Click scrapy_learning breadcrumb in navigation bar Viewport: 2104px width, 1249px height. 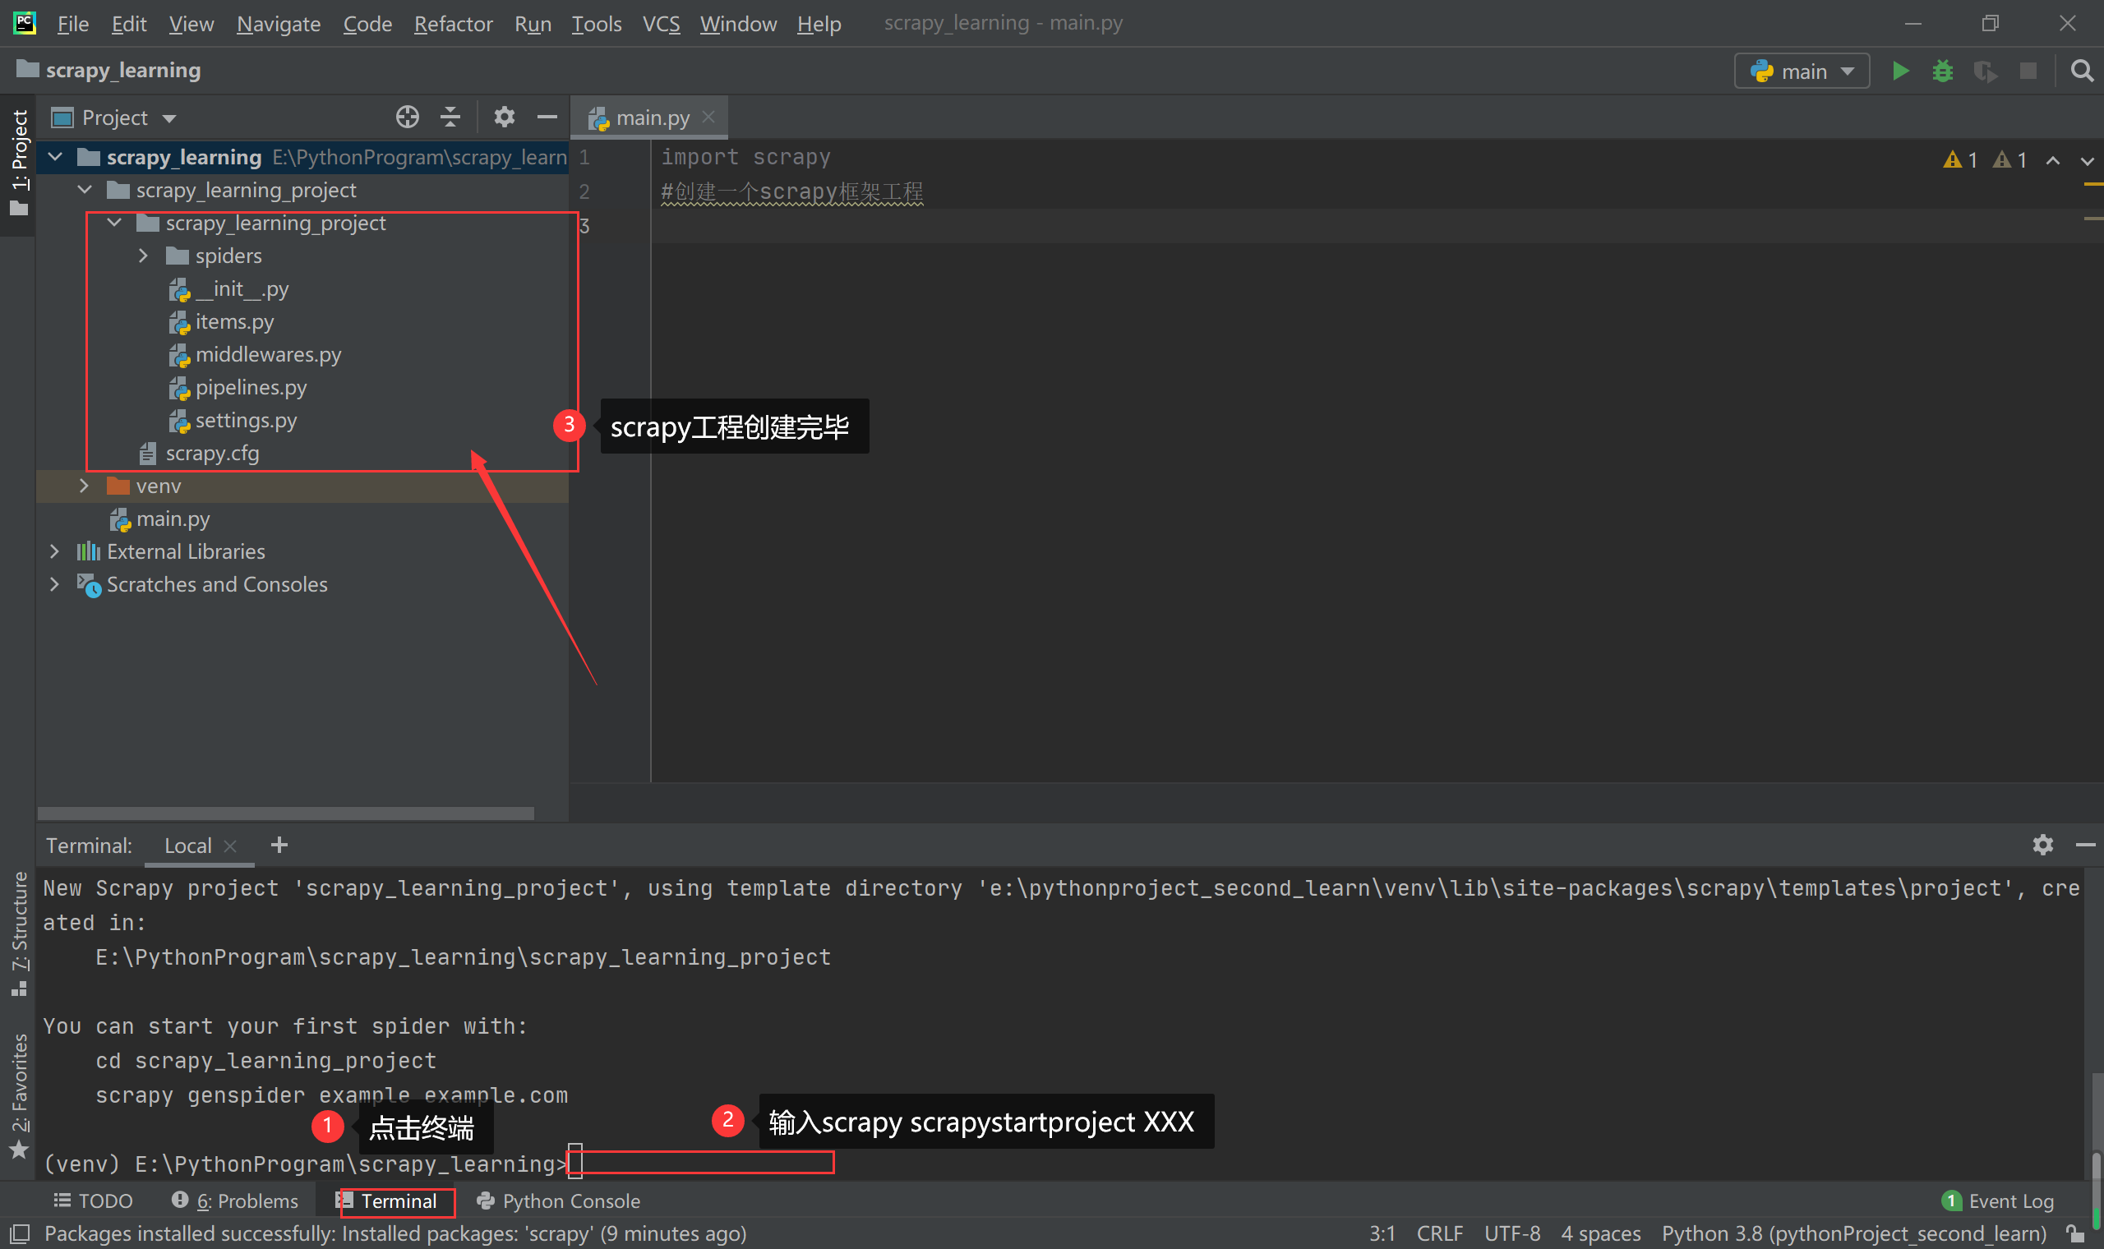109,70
